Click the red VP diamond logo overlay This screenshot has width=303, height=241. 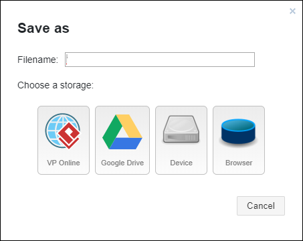69,135
